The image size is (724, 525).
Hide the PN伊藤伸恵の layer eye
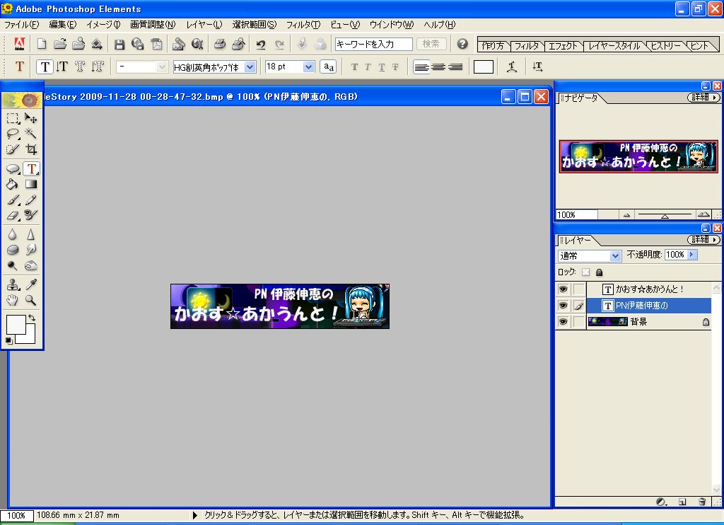563,306
